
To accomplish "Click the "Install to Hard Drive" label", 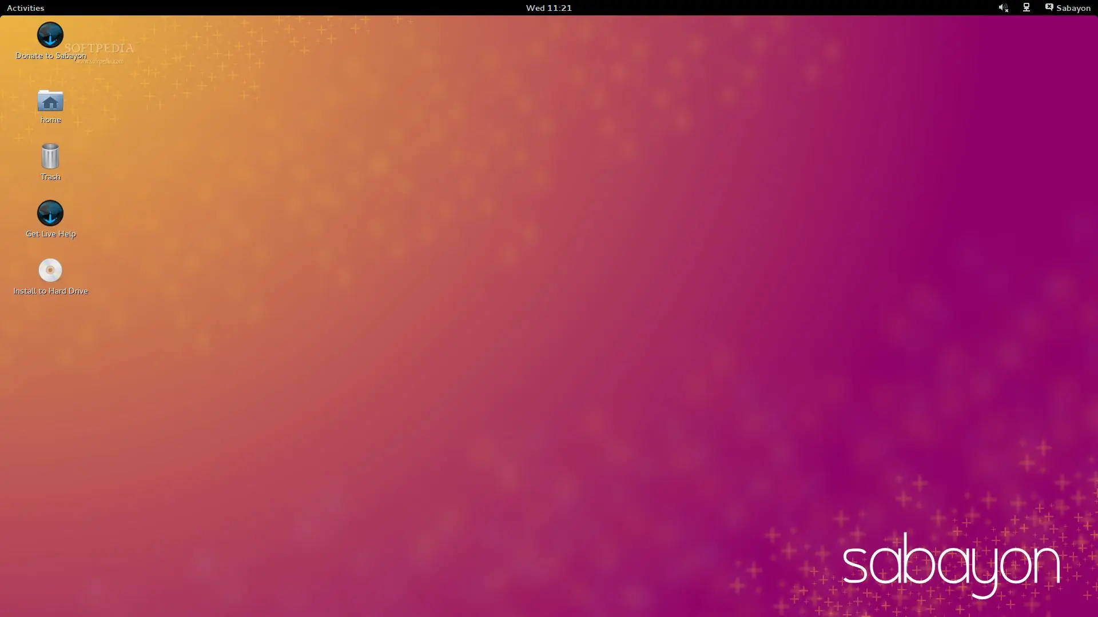I will 51,291.
